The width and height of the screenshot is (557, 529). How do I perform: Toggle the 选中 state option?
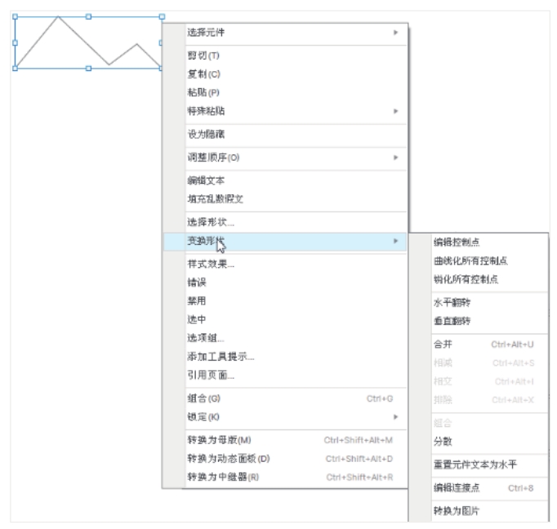(x=197, y=319)
